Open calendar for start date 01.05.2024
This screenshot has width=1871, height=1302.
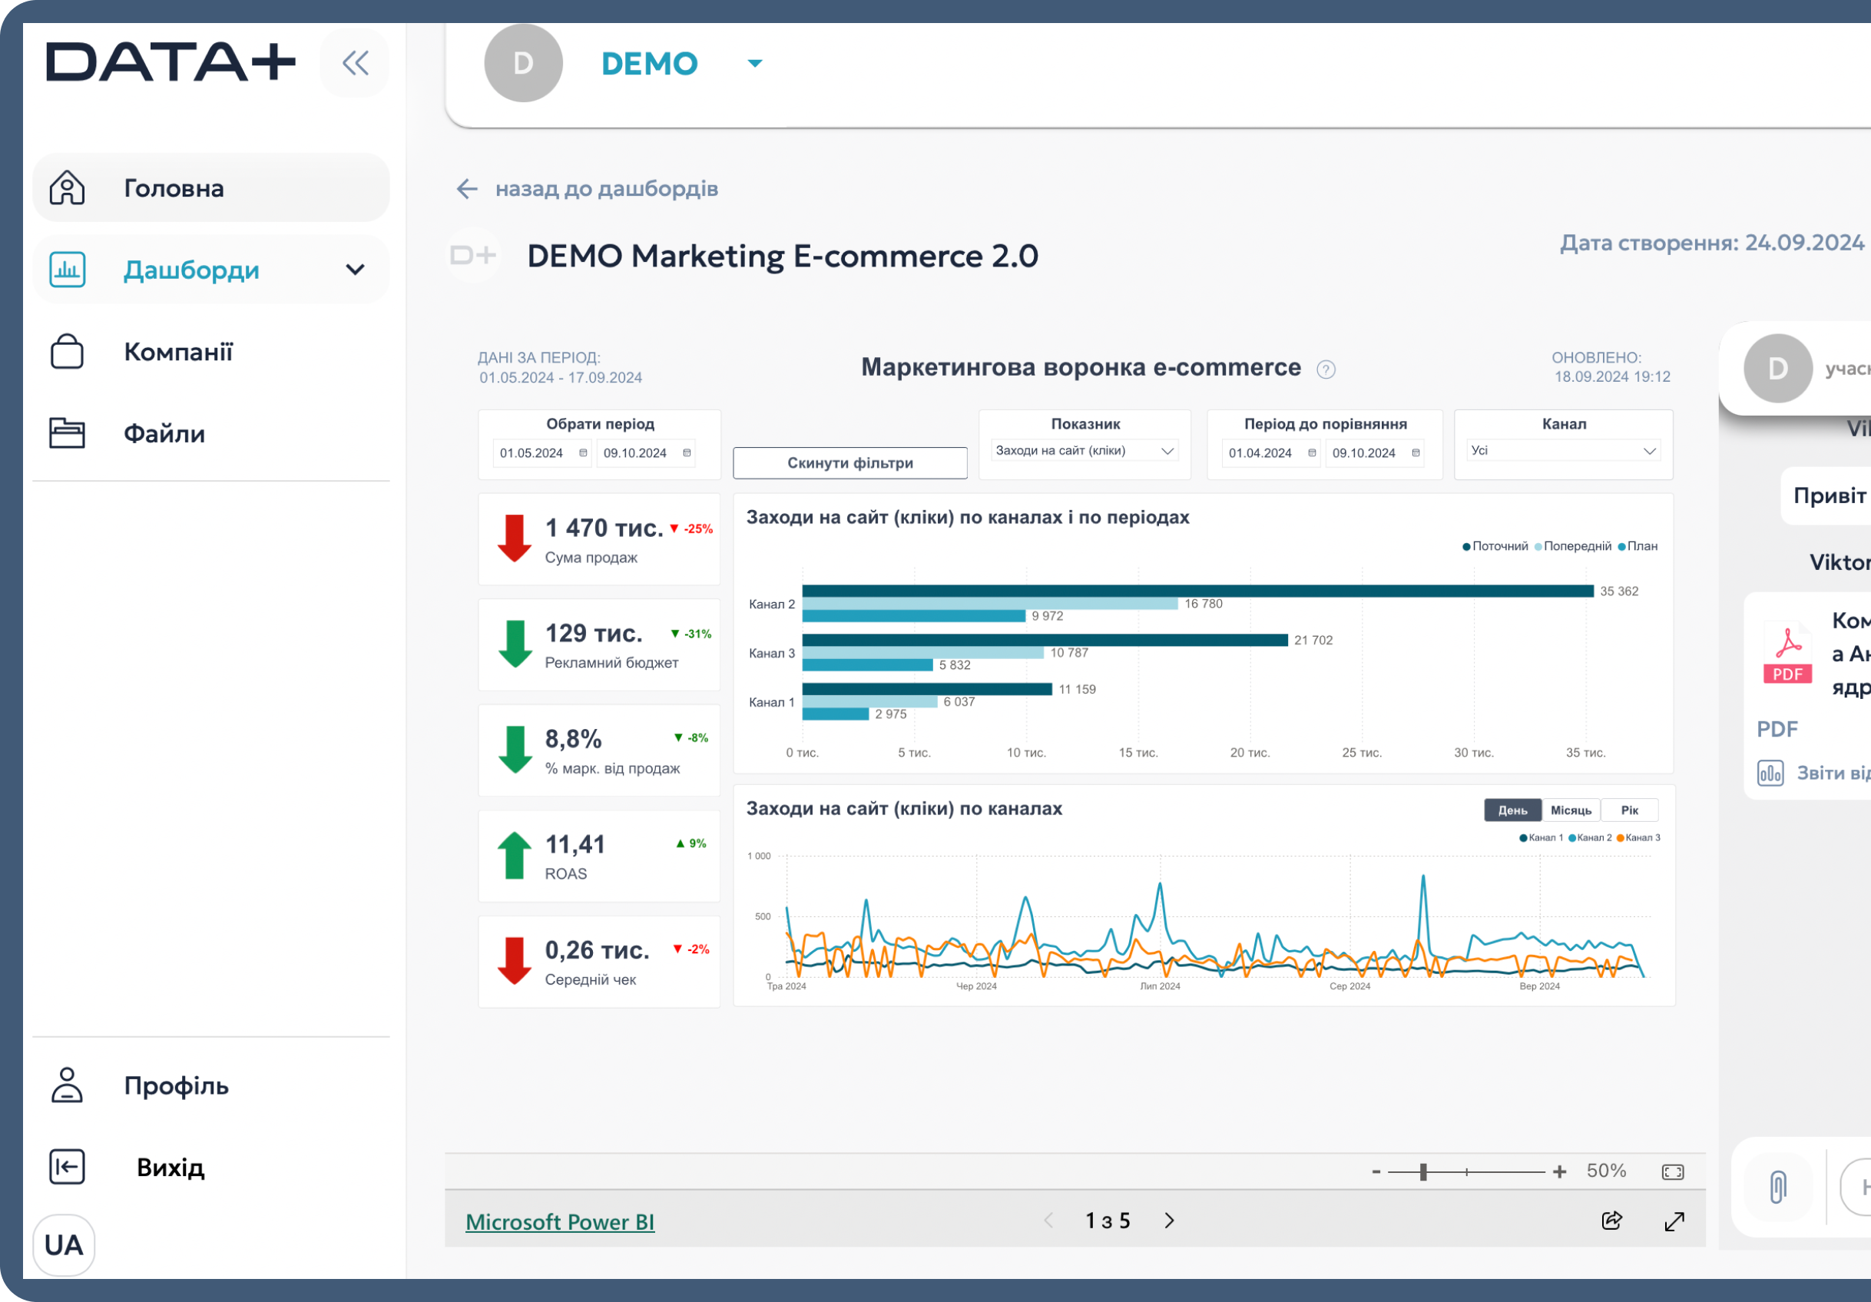[584, 453]
